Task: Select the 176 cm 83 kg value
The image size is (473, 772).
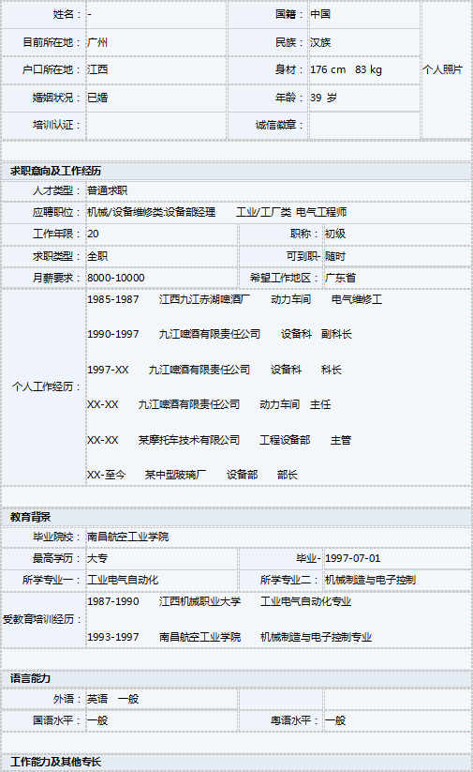Action: [347, 69]
